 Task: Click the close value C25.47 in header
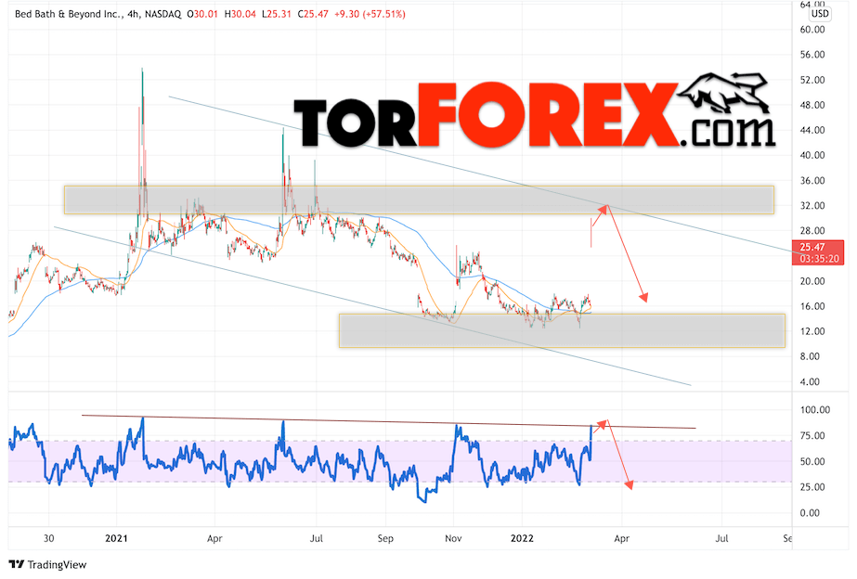tap(313, 14)
